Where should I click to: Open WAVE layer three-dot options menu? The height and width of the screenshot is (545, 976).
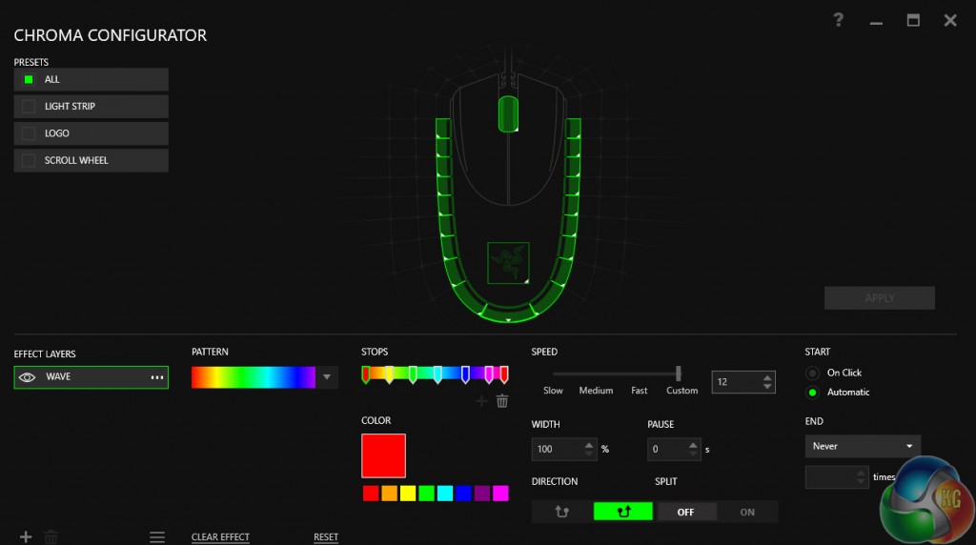tap(157, 377)
